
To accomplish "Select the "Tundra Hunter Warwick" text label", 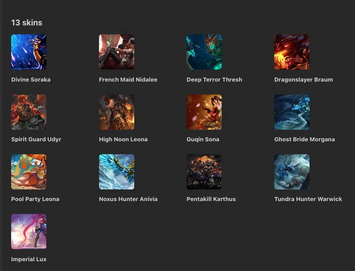I will pos(308,199).
